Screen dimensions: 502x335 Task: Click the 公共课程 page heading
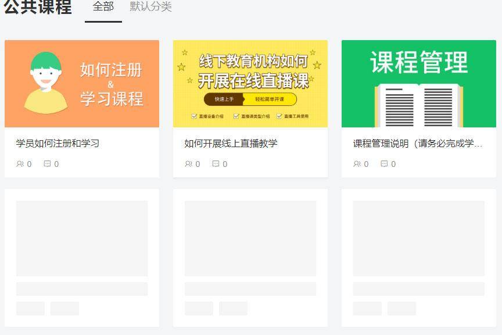click(x=37, y=8)
